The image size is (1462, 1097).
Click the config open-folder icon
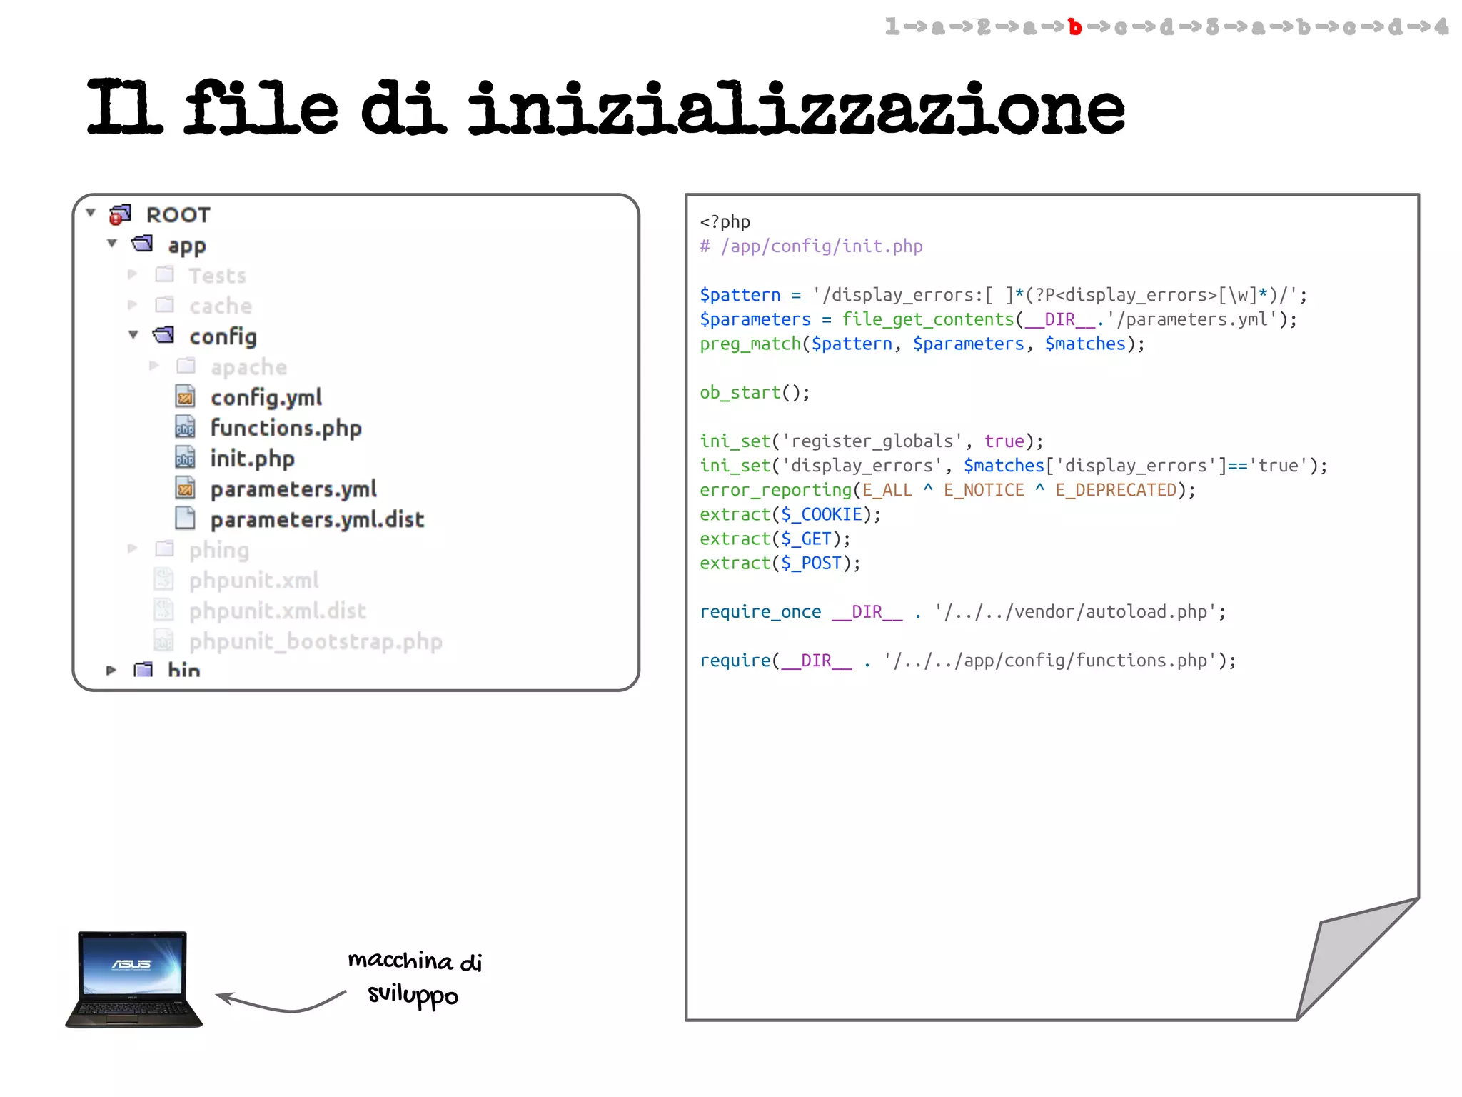[x=163, y=335]
